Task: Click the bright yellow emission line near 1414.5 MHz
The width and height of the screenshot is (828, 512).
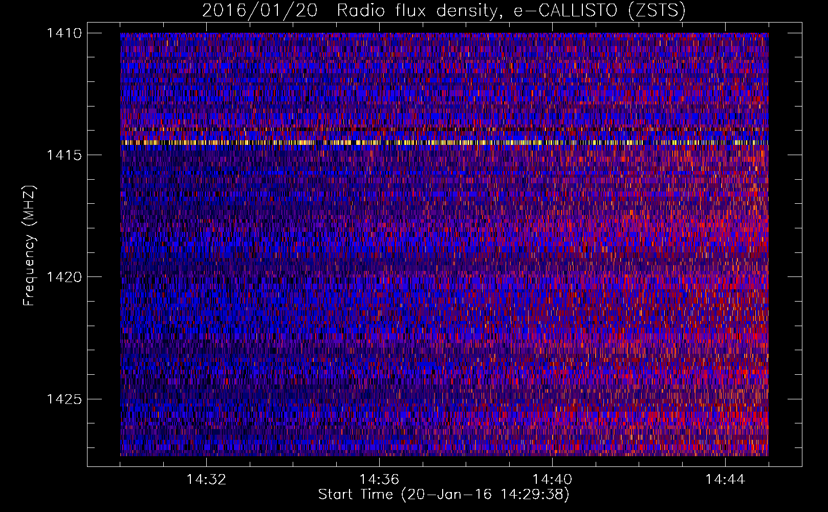Action: pyautogui.click(x=444, y=142)
